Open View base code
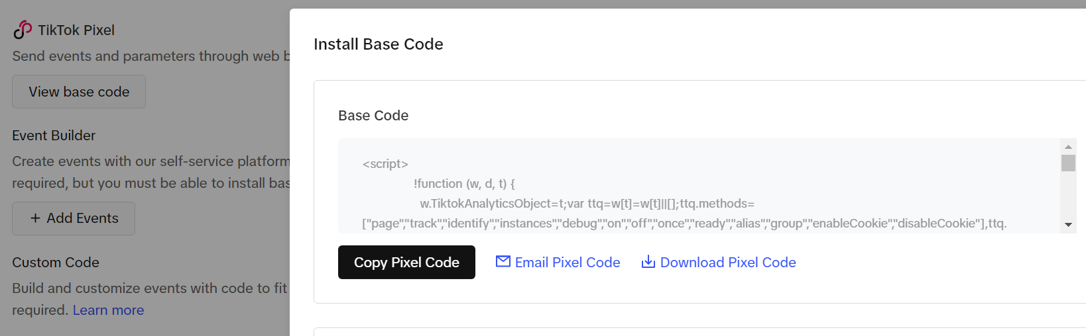 (79, 92)
